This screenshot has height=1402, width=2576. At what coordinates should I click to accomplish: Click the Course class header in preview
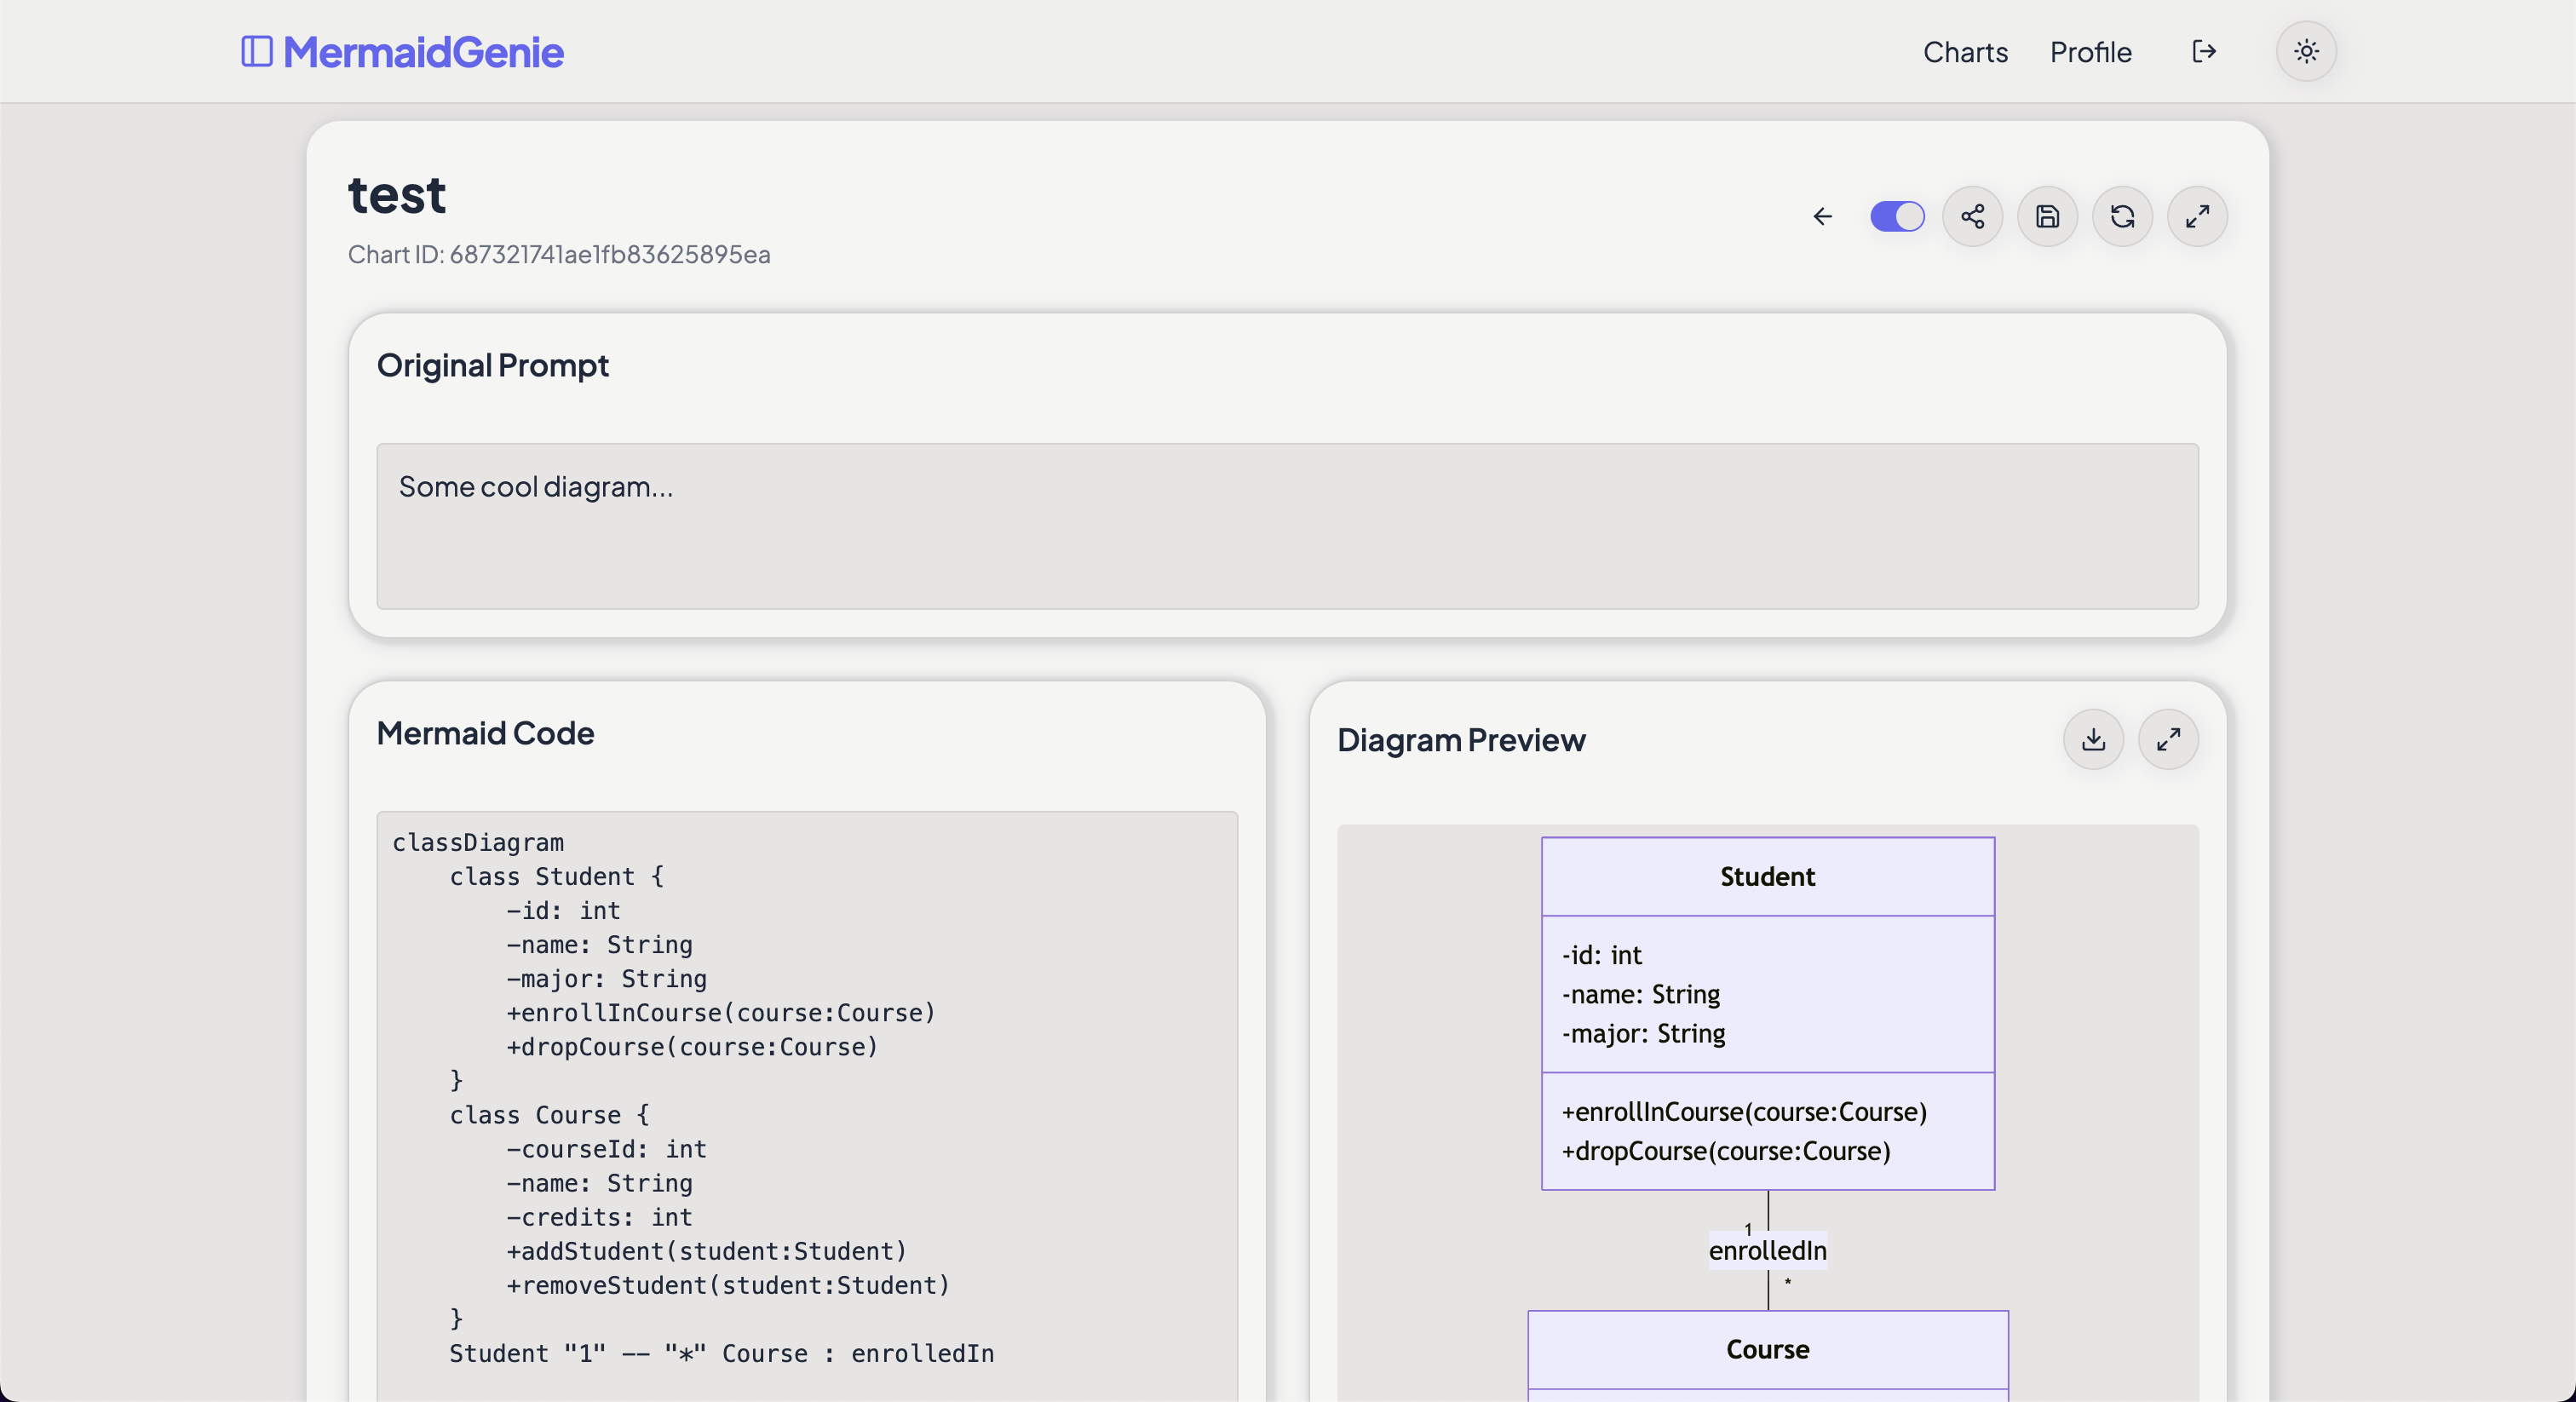tap(1767, 1349)
